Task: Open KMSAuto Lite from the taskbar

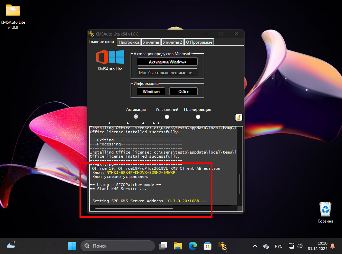Action: coord(222,246)
